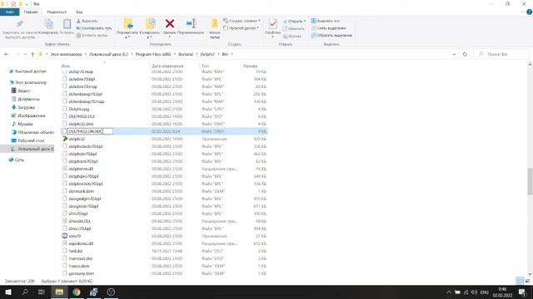
Task: Switch to the Home ribbon tab
Action: click(x=31, y=12)
